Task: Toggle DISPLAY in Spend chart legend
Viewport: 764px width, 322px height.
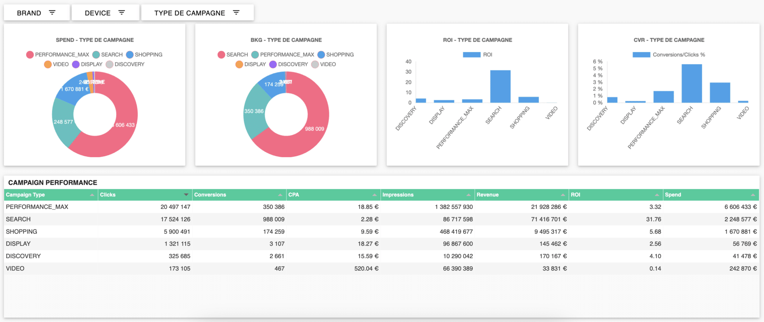Action: click(87, 64)
